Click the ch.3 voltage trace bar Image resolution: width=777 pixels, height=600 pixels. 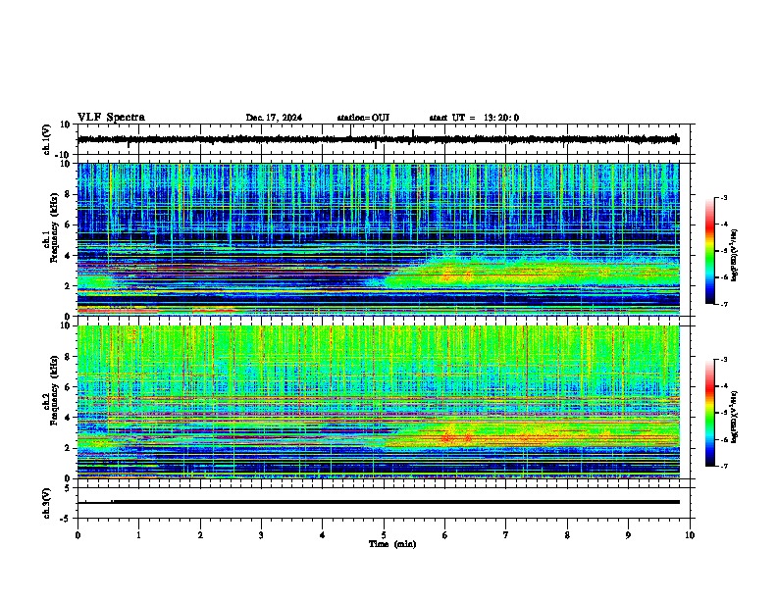[378, 502]
